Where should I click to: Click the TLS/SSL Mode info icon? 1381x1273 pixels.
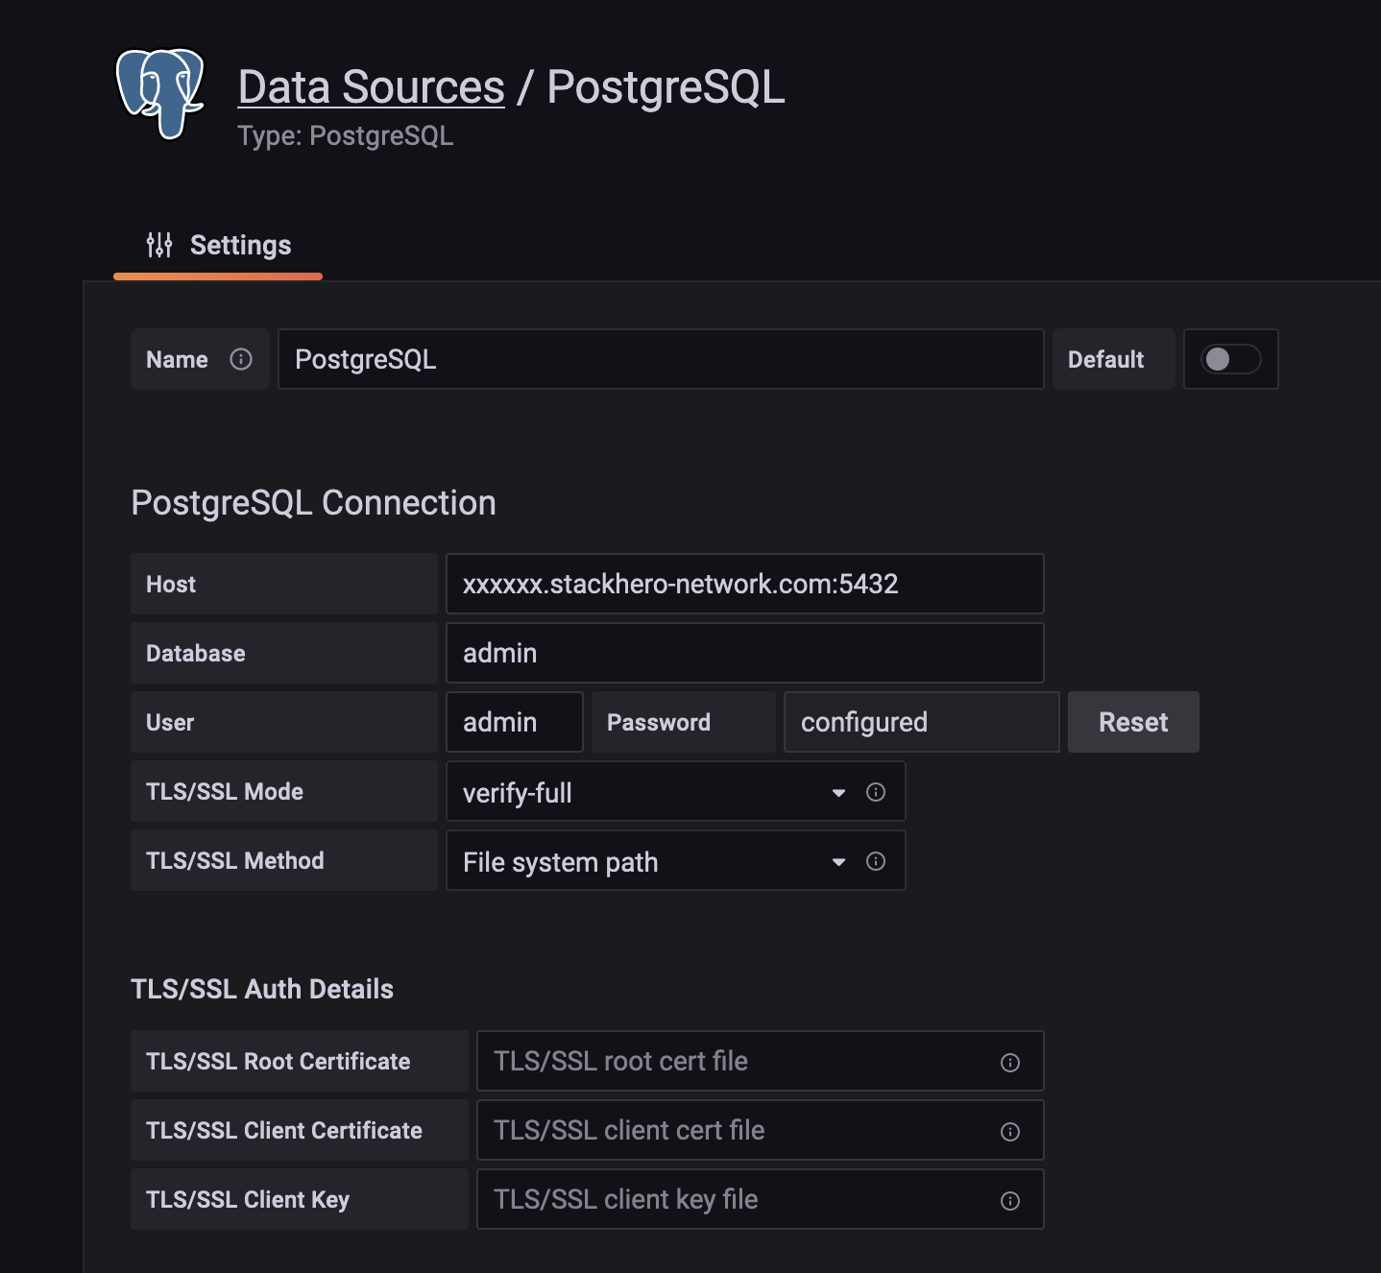click(x=875, y=792)
